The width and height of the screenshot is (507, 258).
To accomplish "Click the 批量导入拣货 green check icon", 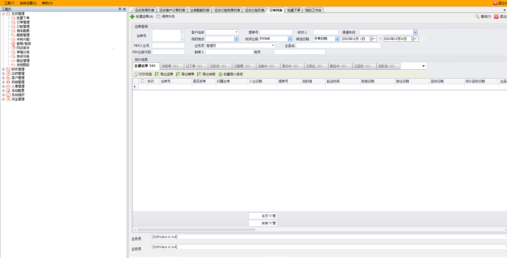I will [x=220, y=74].
